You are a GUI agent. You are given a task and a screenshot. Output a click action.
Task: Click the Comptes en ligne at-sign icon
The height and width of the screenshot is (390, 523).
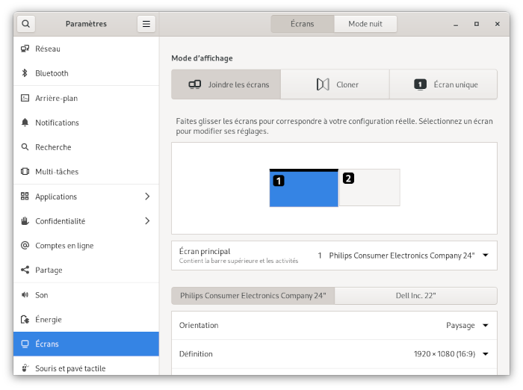click(25, 245)
